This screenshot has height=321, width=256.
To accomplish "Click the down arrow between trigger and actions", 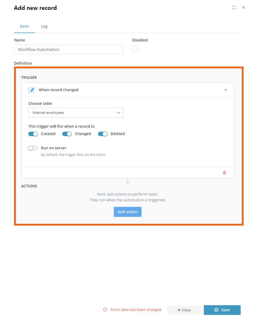I will [x=128, y=181].
